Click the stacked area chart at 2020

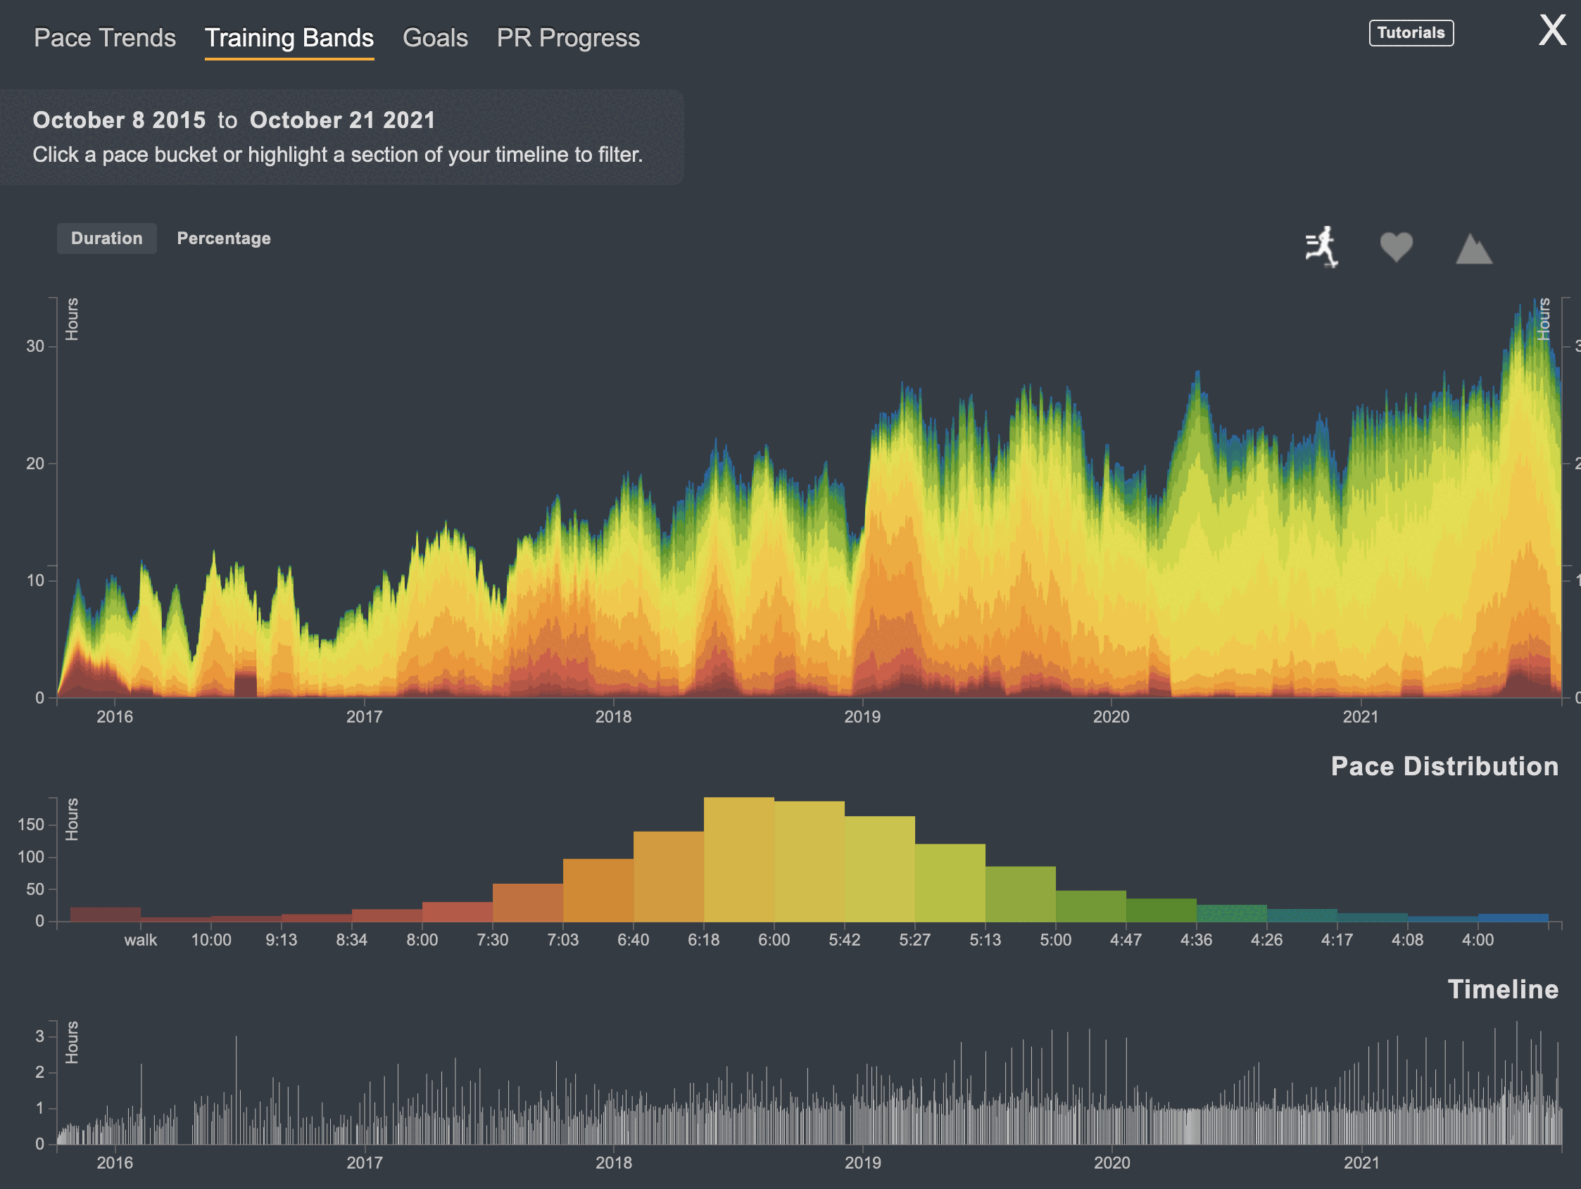(x=1111, y=586)
